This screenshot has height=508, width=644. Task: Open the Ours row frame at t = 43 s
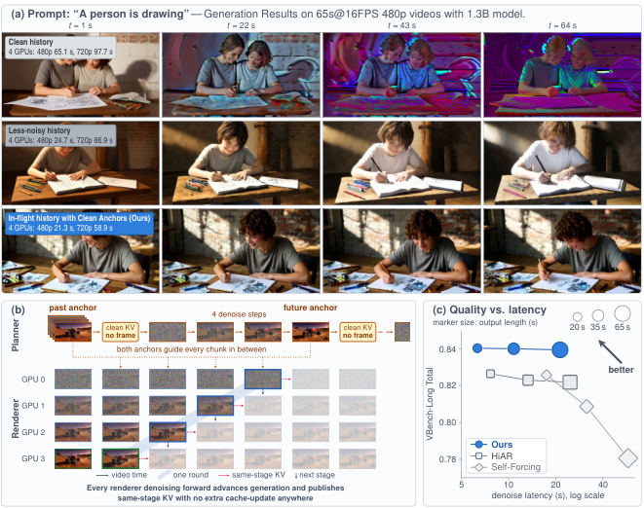(401, 251)
